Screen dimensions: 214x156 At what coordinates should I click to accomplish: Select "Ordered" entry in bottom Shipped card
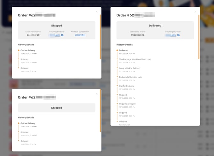click(x=24, y=141)
